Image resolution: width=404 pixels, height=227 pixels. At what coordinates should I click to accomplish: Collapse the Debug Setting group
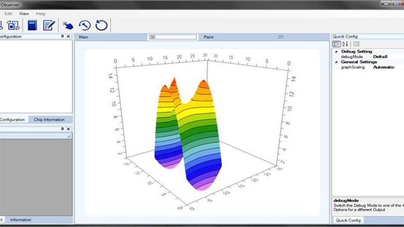337,52
